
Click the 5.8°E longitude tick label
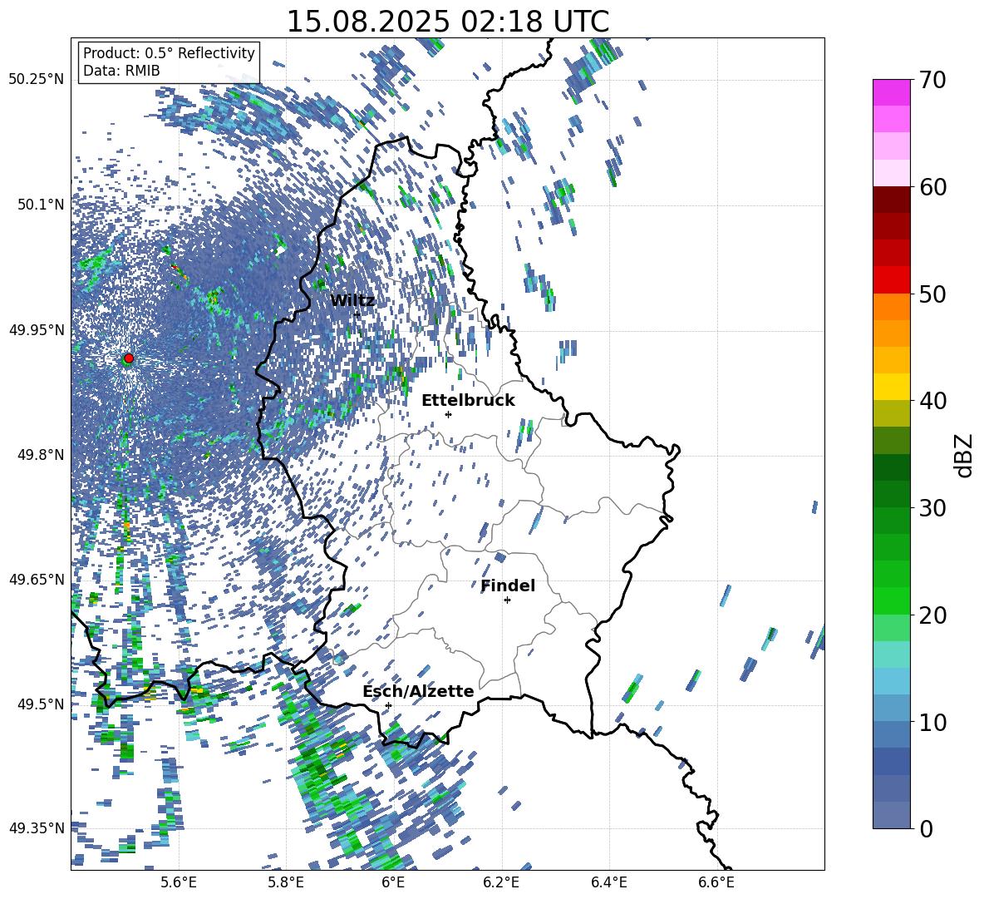coord(286,883)
